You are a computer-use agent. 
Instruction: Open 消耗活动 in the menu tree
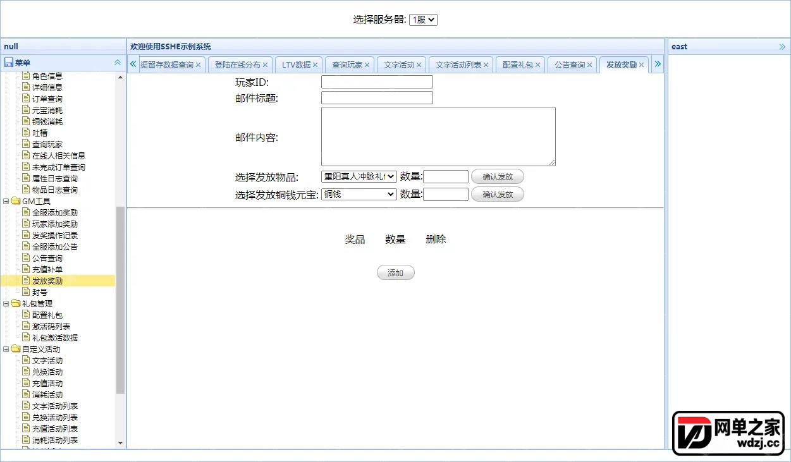(47, 394)
